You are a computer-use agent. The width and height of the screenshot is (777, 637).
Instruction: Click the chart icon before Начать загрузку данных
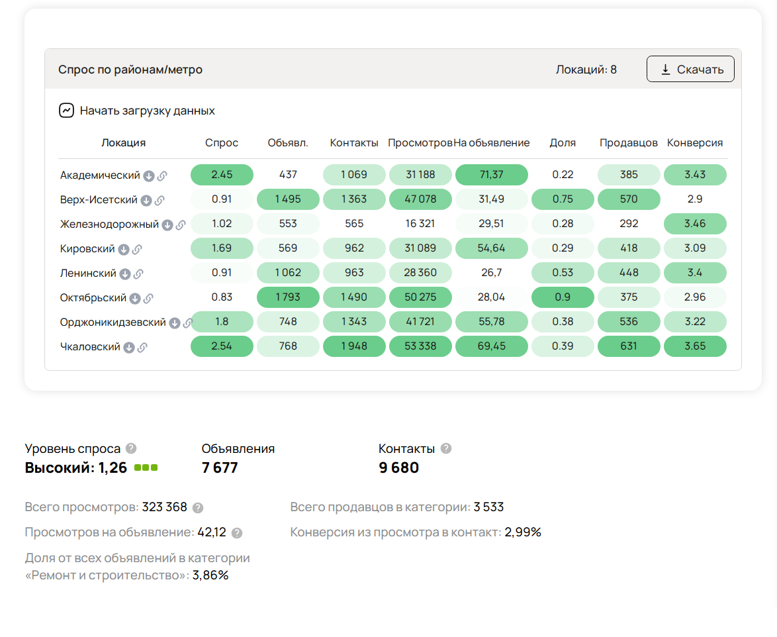click(x=66, y=111)
